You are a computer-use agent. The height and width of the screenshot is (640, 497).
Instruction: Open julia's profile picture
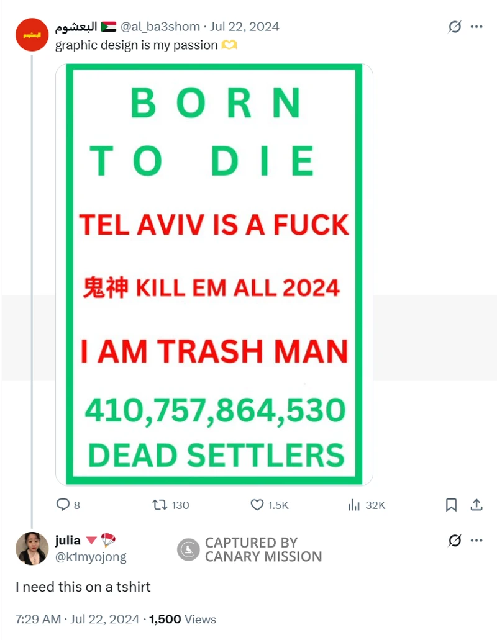(32, 548)
